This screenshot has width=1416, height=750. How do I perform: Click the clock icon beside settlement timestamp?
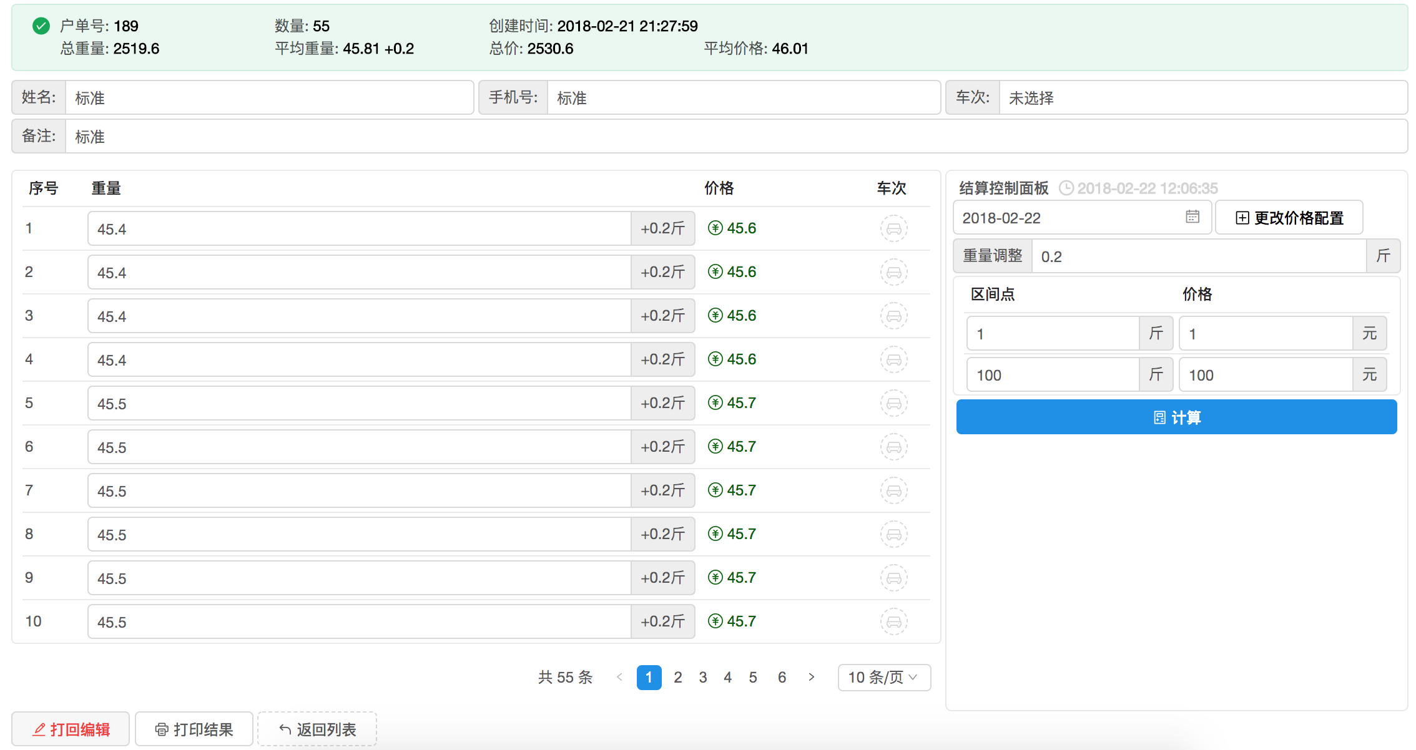(1066, 188)
